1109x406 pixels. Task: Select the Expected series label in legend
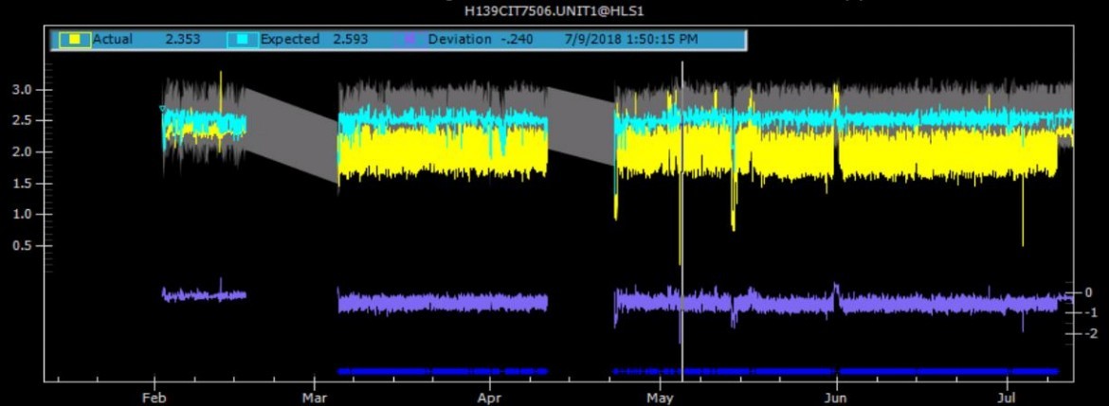point(289,40)
